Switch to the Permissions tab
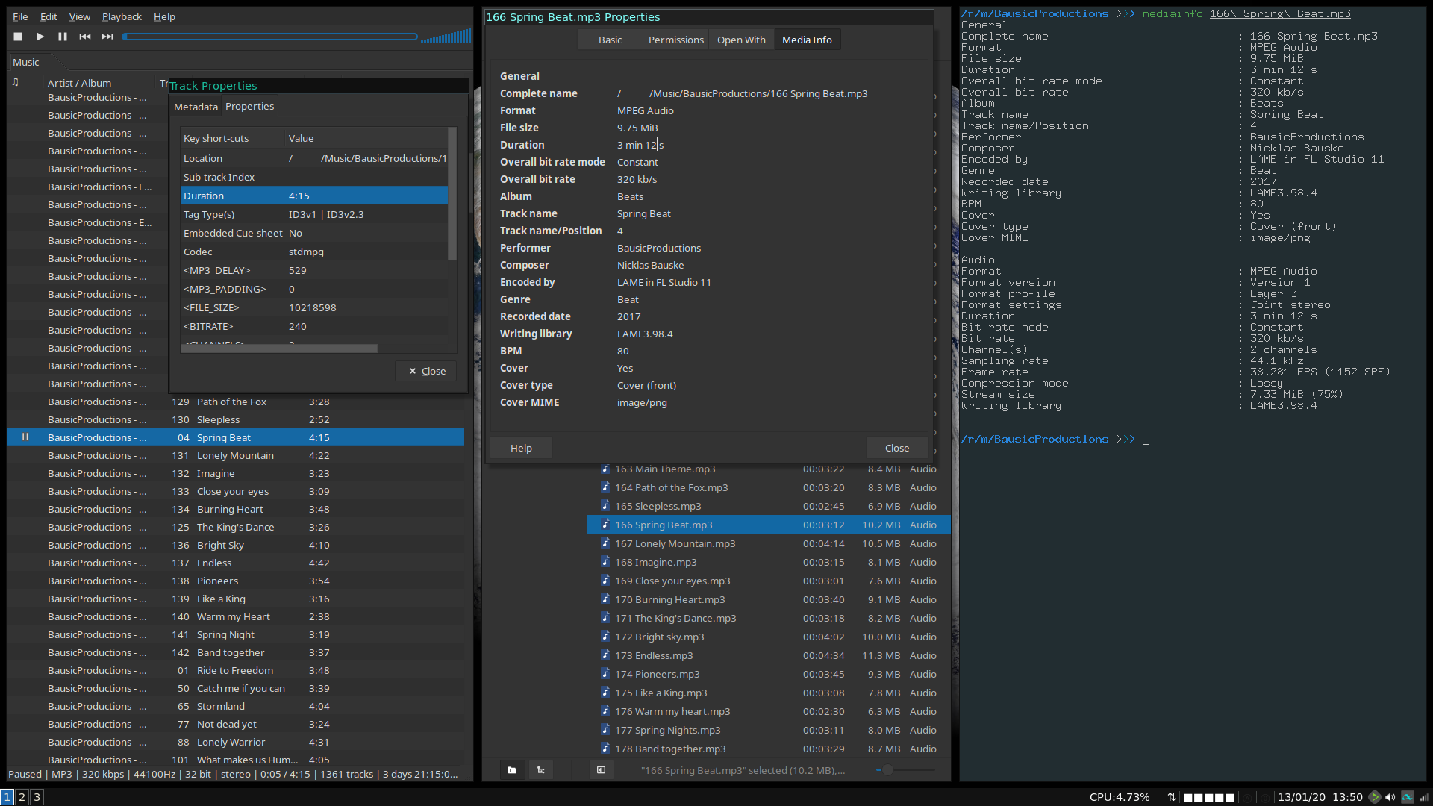 [675, 40]
